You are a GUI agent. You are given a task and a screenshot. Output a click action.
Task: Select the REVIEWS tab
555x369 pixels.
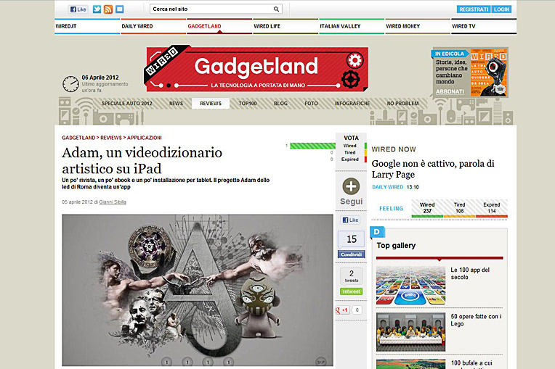pyautogui.click(x=211, y=104)
